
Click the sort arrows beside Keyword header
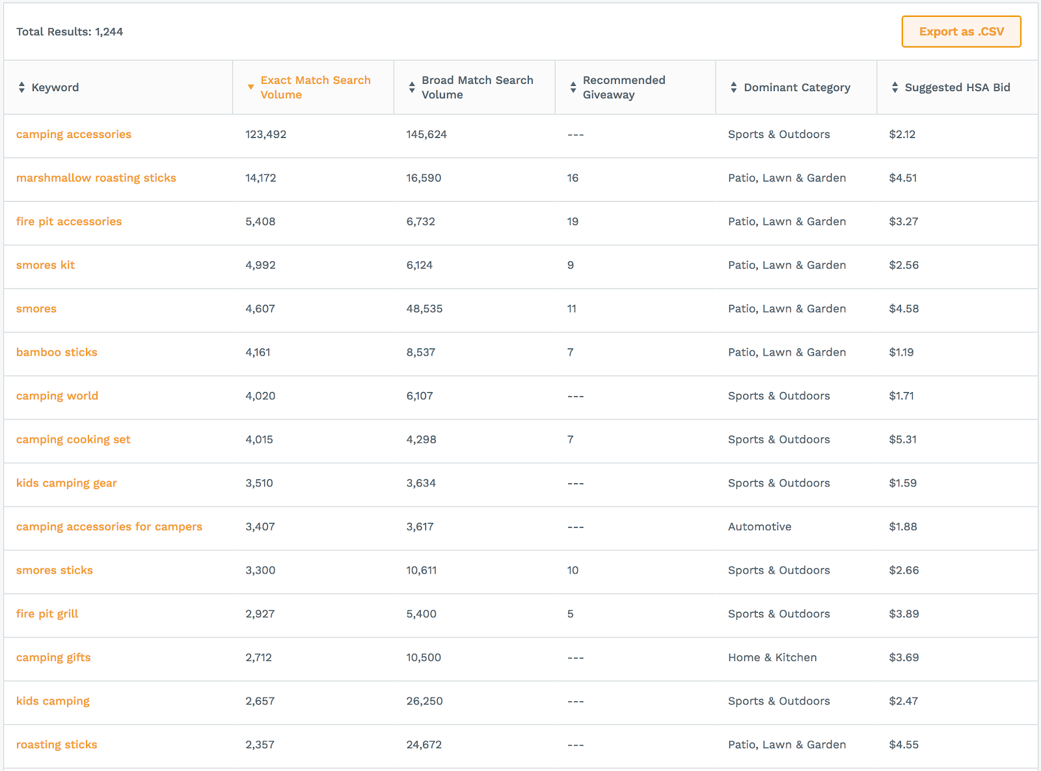click(x=21, y=87)
